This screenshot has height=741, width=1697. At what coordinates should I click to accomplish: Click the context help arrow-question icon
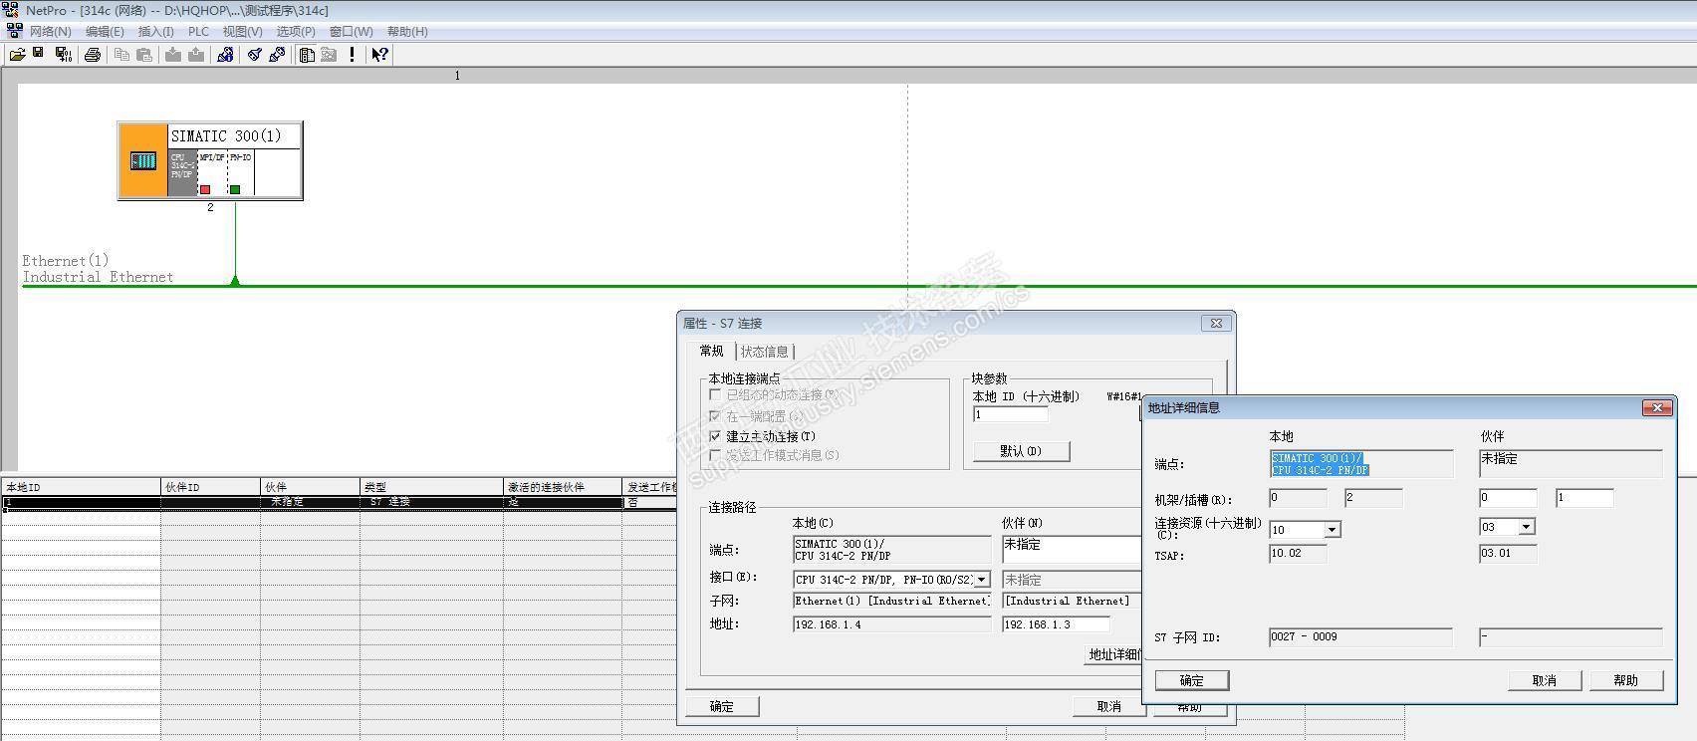coord(379,55)
